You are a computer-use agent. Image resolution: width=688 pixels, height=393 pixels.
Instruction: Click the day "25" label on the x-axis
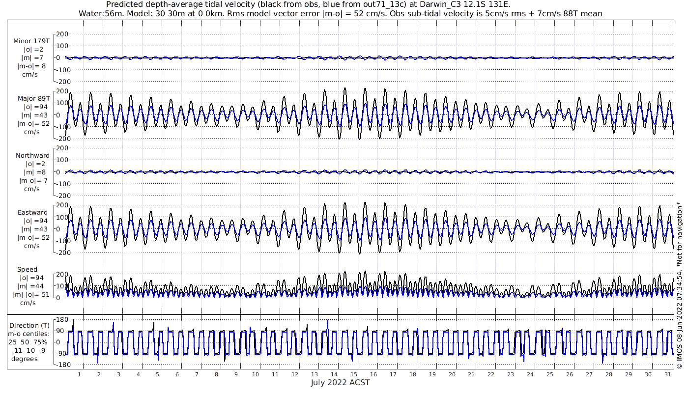pyautogui.click(x=549, y=374)
